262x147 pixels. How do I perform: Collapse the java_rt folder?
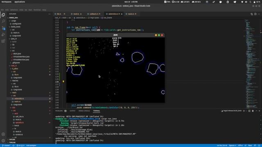click(13, 39)
